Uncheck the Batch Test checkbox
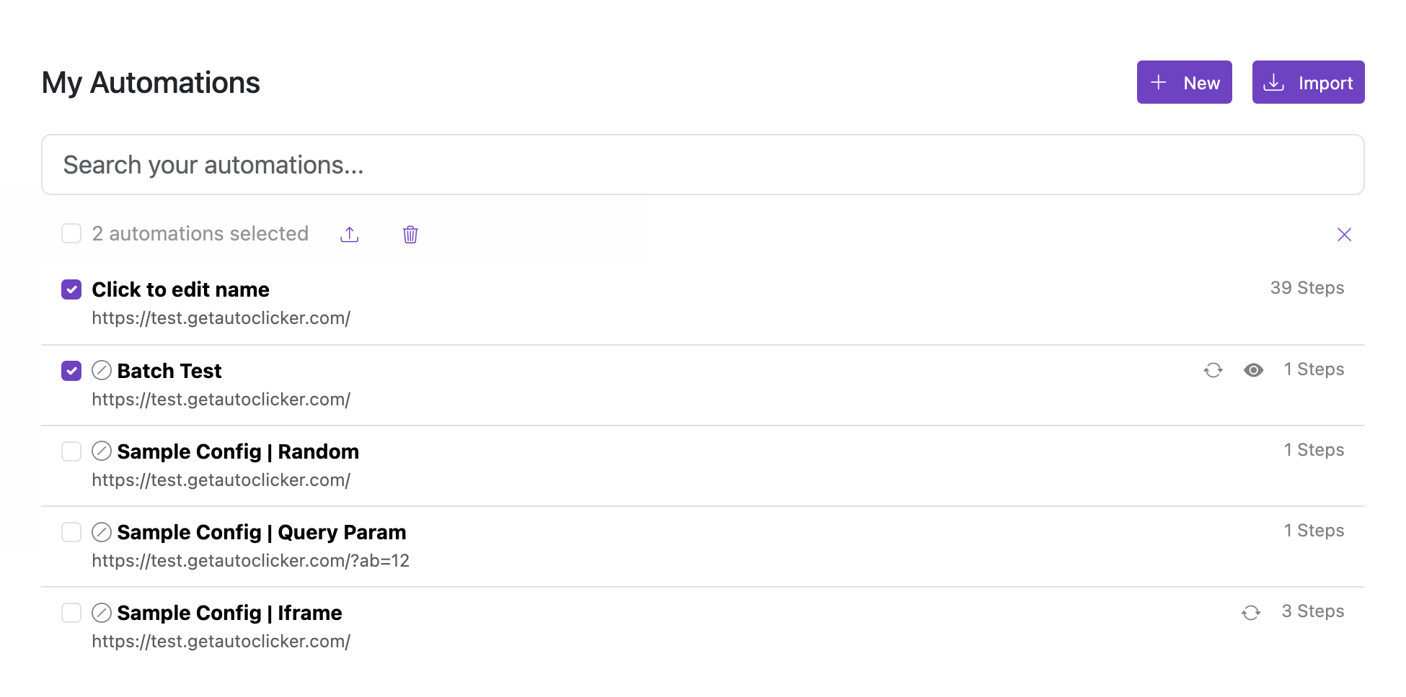Image resolution: width=1406 pixels, height=697 pixels. 71,371
